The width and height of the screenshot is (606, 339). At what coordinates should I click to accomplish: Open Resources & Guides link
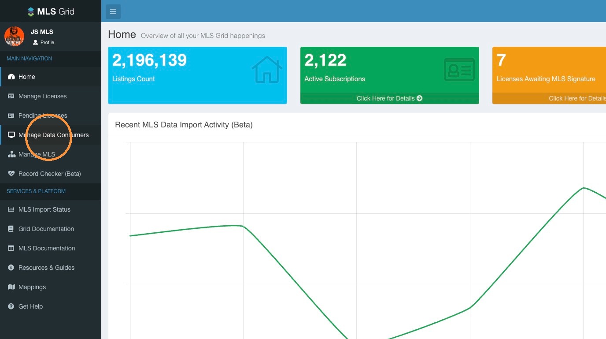[51, 268]
